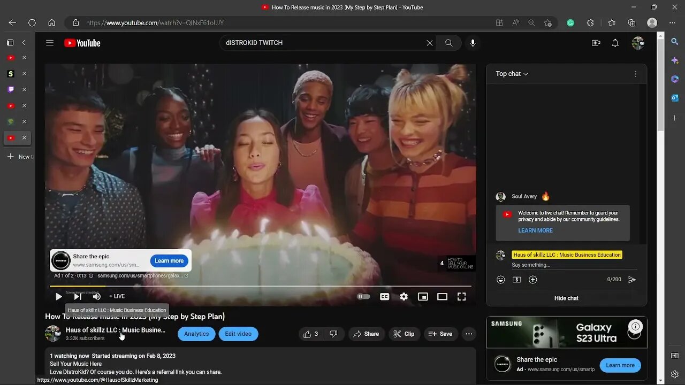The height and width of the screenshot is (385, 685).
Task: Zoom out using the address bar magnifier
Action: (531, 23)
